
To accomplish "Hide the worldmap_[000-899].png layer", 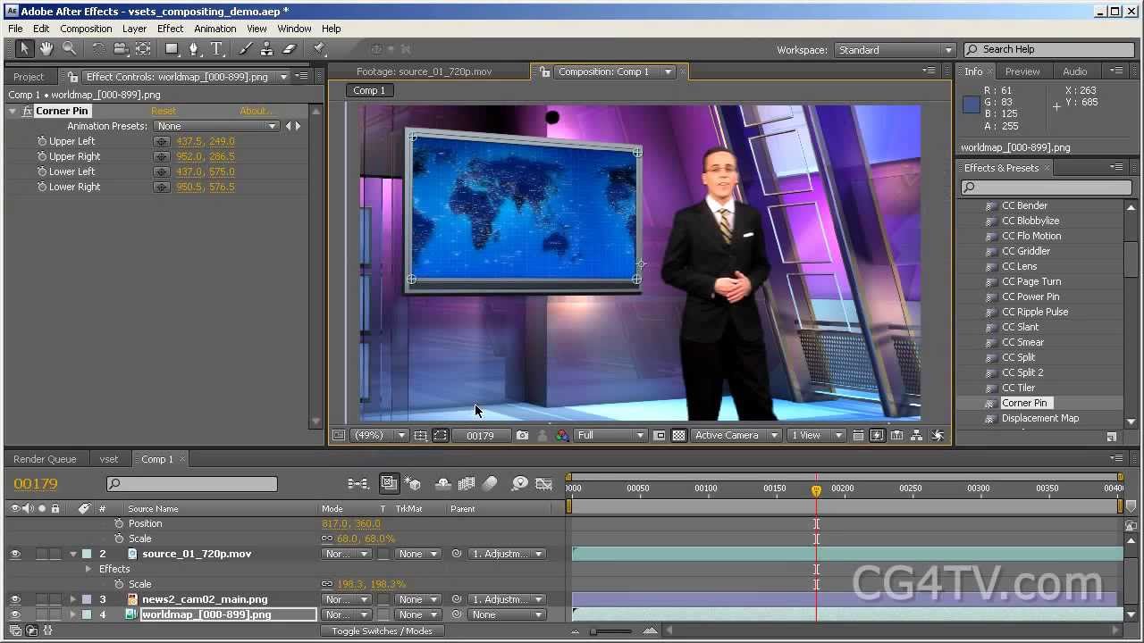I will pos(15,614).
